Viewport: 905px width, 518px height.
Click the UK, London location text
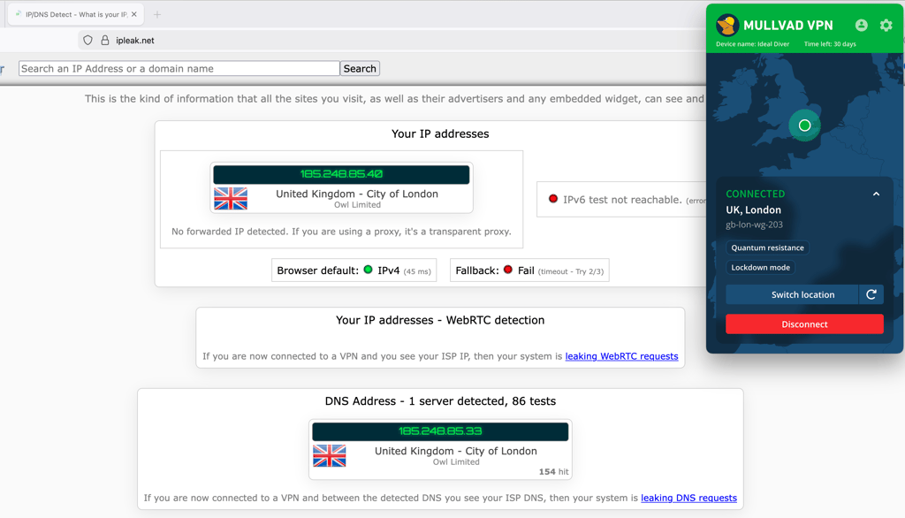point(753,210)
